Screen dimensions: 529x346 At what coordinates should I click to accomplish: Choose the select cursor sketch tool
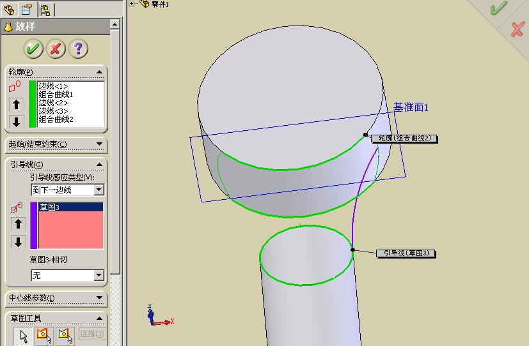click(23, 336)
